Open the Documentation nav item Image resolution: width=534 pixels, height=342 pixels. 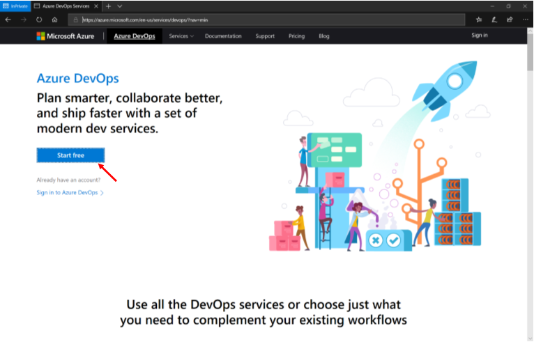tap(223, 36)
